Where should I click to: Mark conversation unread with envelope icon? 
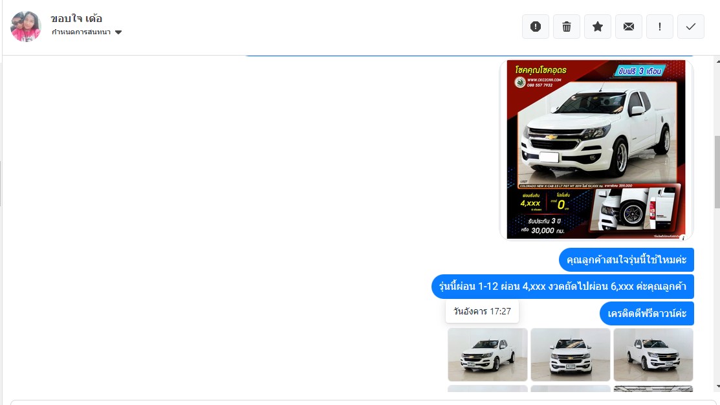[629, 27]
